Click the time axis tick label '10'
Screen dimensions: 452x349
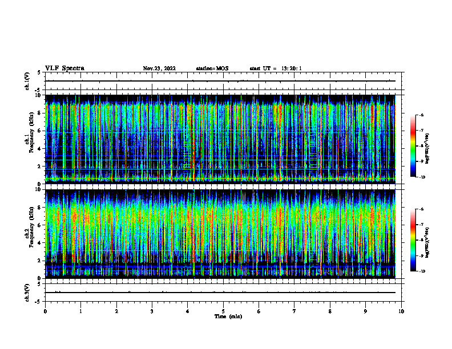pos(401,311)
